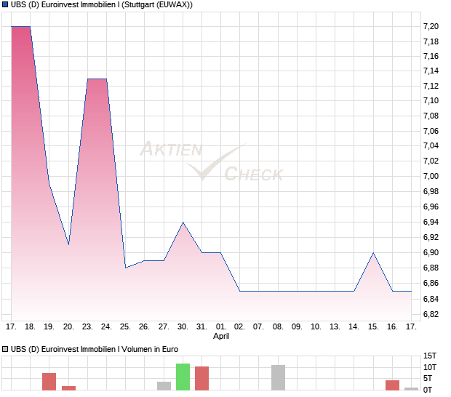The height and width of the screenshot is (397, 451).
Task: Click the 'April' month label on the x-axis
Action: click(221, 336)
